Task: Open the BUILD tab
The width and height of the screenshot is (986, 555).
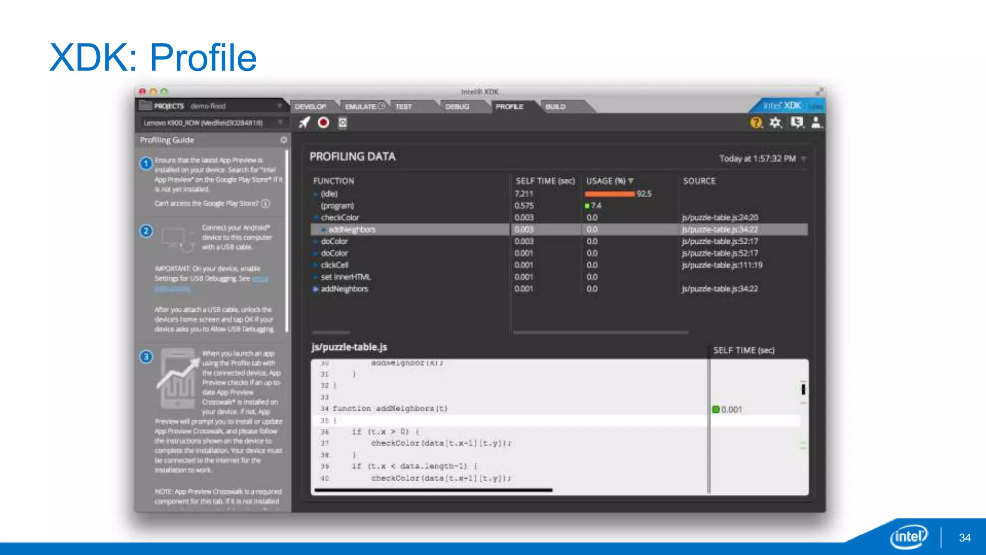Action: coord(555,106)
